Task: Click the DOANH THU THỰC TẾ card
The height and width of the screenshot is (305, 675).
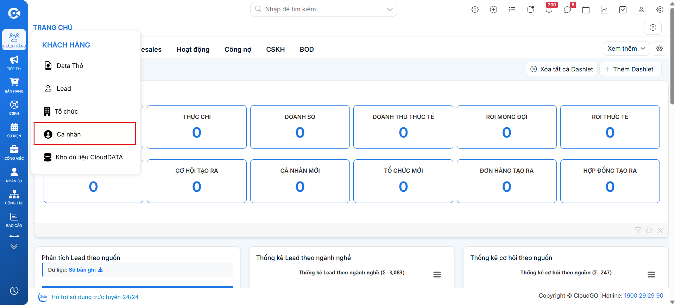Action: [x=403, y=127]
